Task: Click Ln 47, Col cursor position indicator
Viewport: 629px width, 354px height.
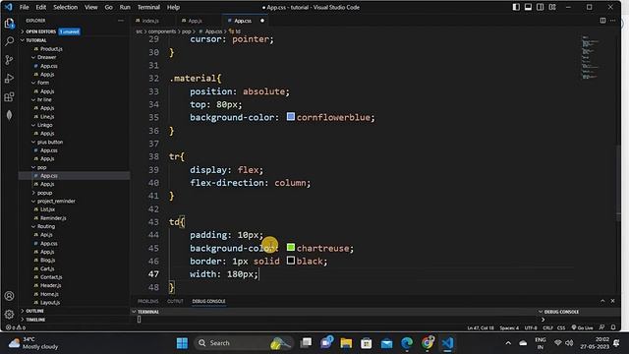Action: coord(481,327)
